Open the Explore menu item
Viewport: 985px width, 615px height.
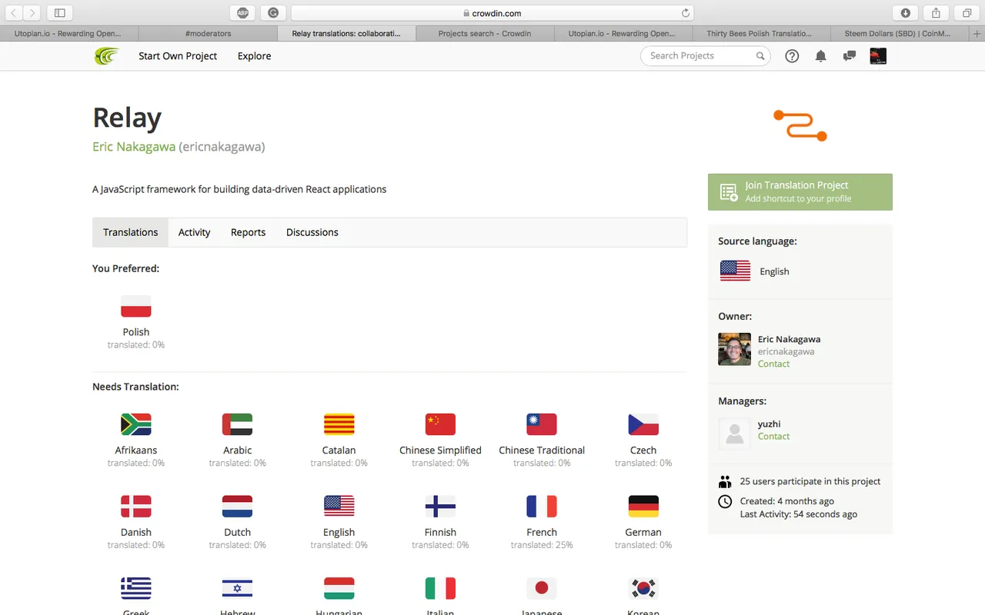[255, 56]
